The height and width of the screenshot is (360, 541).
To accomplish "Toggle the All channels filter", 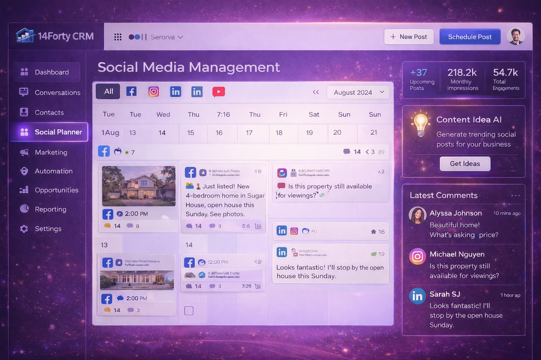I will click(107, 91).
